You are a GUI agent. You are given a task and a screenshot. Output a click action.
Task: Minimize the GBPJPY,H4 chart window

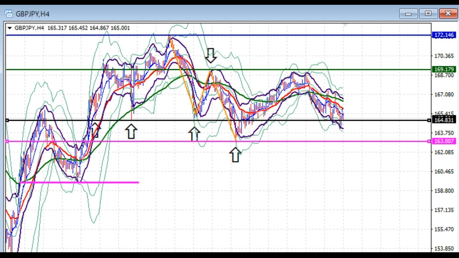point(408,14)
